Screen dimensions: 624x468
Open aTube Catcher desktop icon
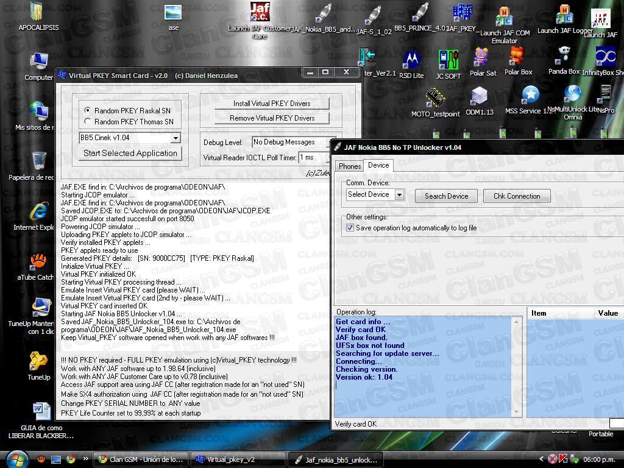pos(38,261)
